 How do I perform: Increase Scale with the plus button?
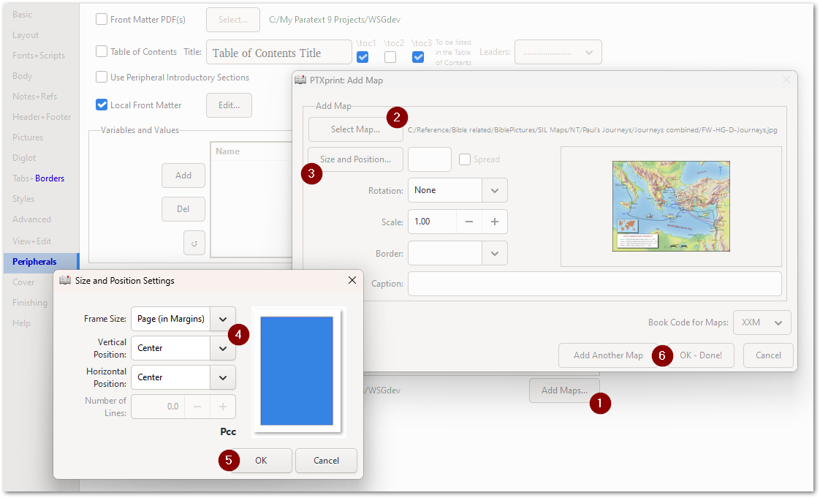click(494, 222)
